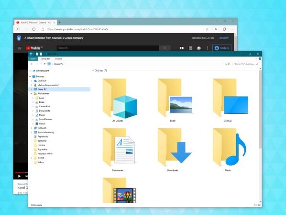Open the YouTube hamburger guide menu
This screenshot has height=215, width=286.
(x=20, y=48)
